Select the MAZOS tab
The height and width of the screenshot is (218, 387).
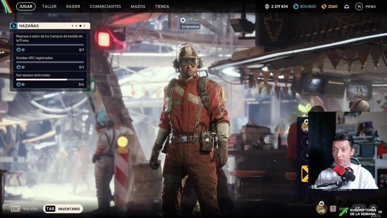pos(138,6)
